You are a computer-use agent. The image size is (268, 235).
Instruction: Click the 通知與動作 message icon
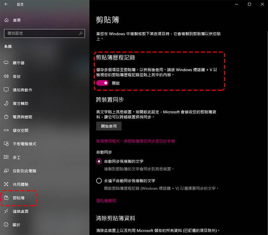coord(6,90)
